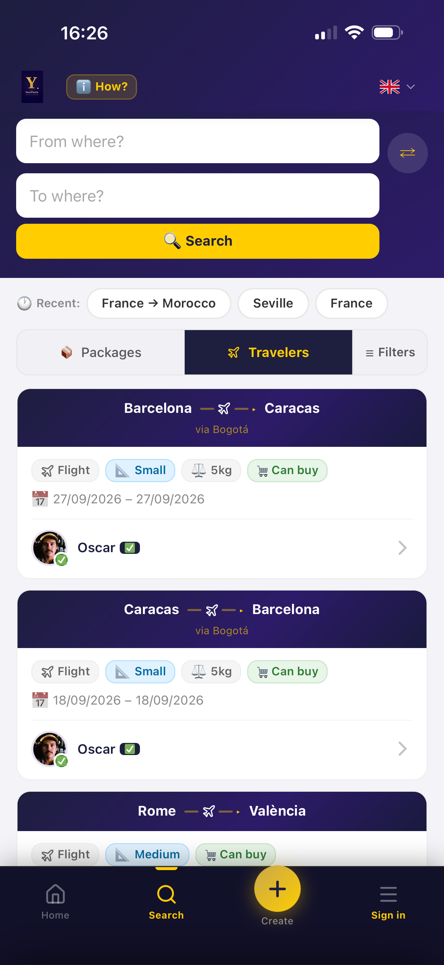Tap the yellow plus Create button

(277, 889)
